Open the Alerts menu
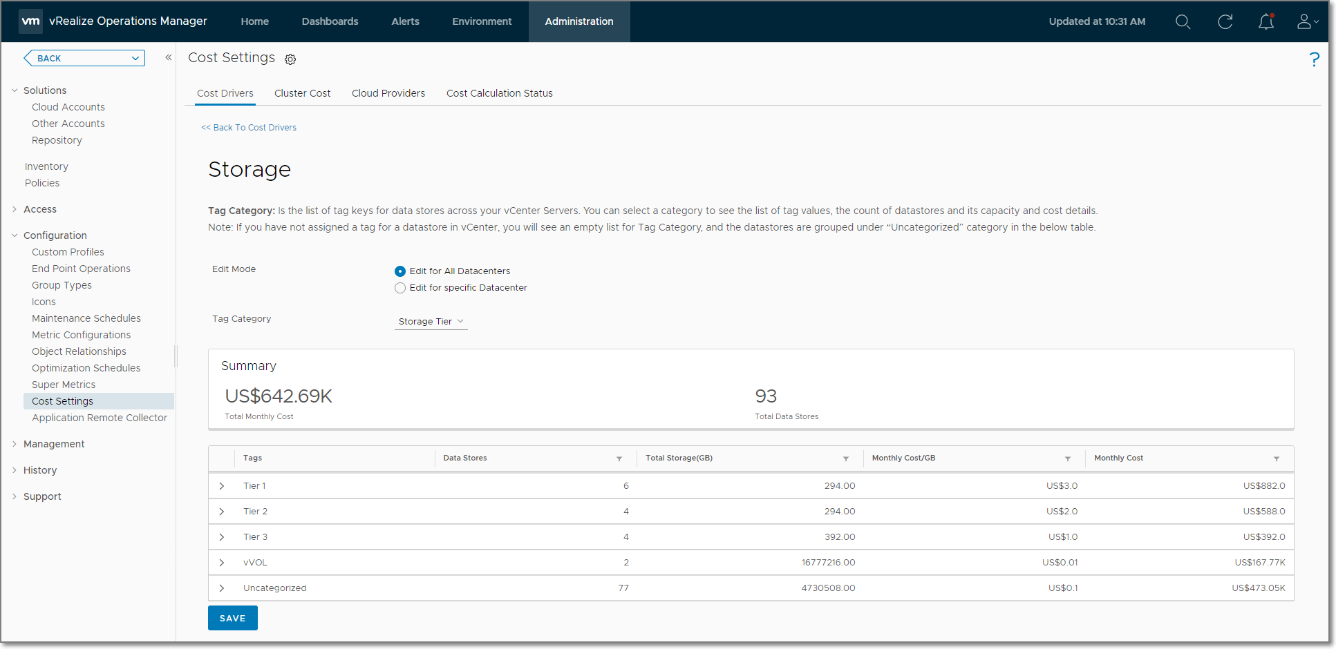The width and height of the screenshot is (1336, 649). (405, 21)
